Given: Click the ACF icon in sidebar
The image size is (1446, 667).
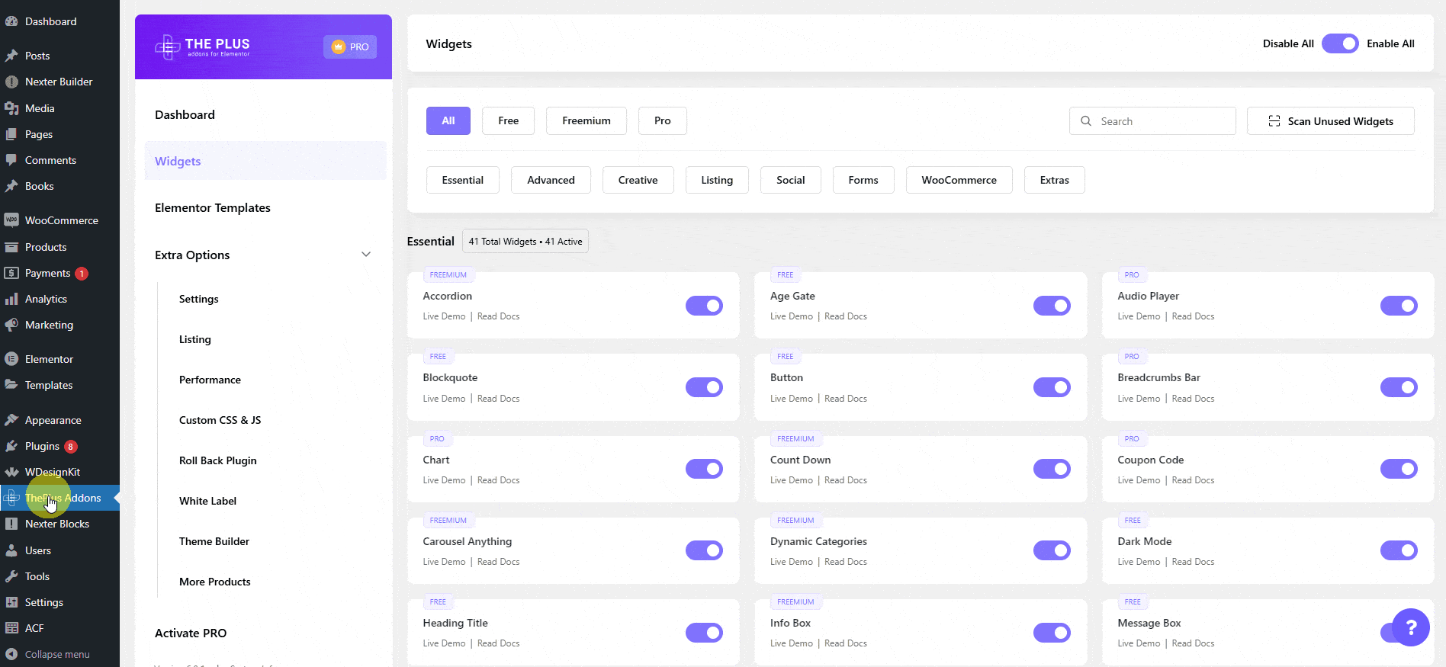Looking at the screenshot, I should (x=11, y=628).
